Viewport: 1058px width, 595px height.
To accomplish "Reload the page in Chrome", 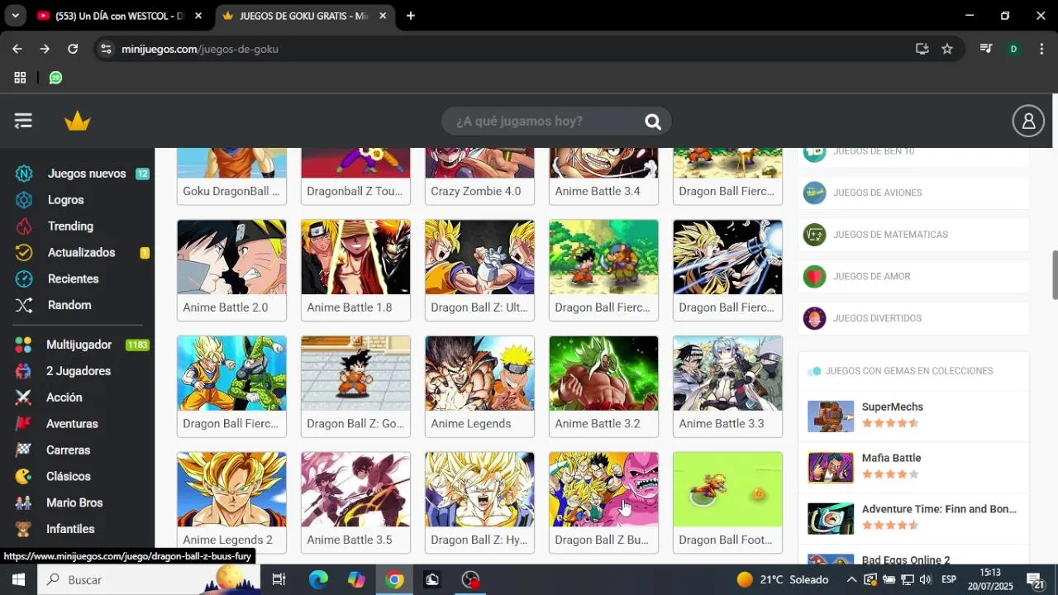I will (x=73, y=49).
